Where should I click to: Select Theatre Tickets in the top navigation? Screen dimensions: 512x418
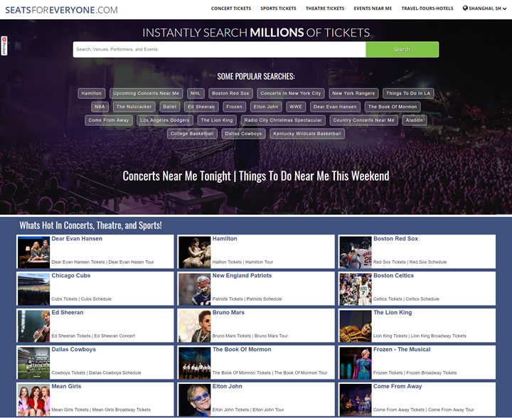[325, 9]
